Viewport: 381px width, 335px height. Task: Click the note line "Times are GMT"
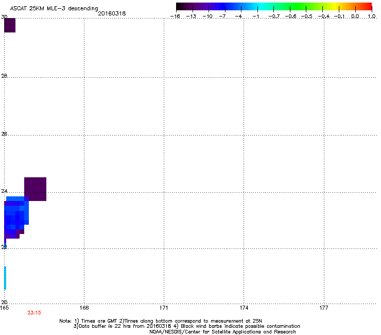point(160,321)
